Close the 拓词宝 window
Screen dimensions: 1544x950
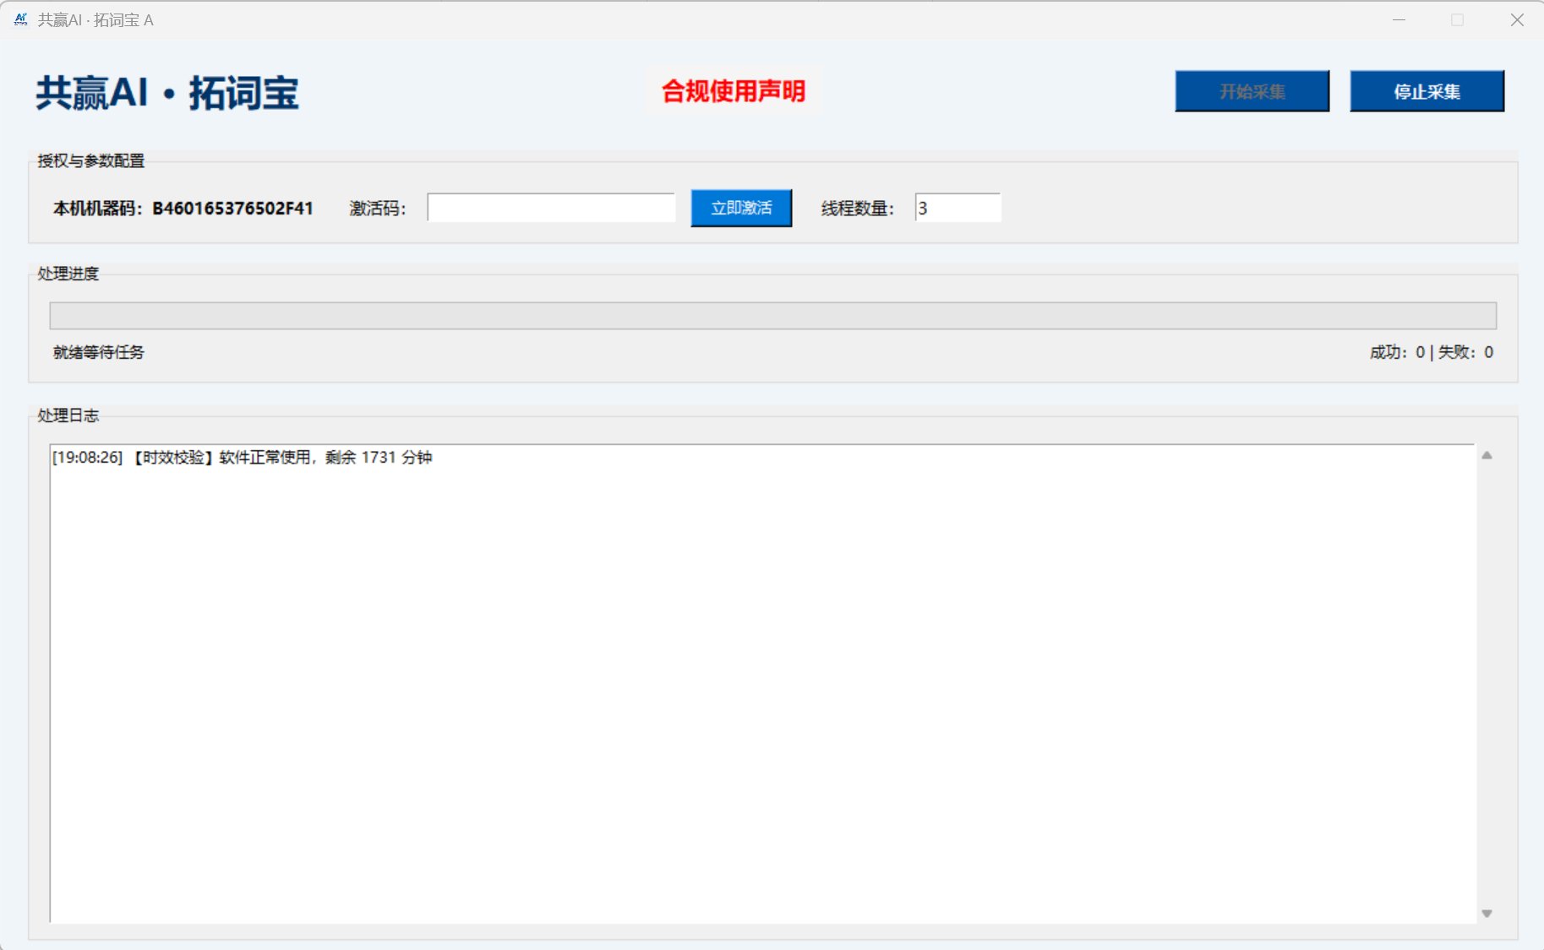coord(1517,19)
